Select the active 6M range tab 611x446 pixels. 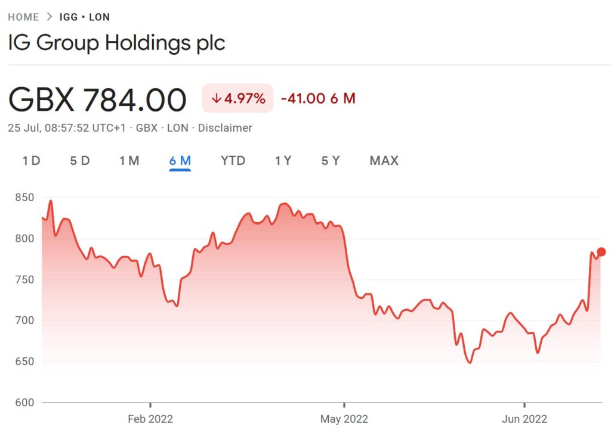click(180, 161)
